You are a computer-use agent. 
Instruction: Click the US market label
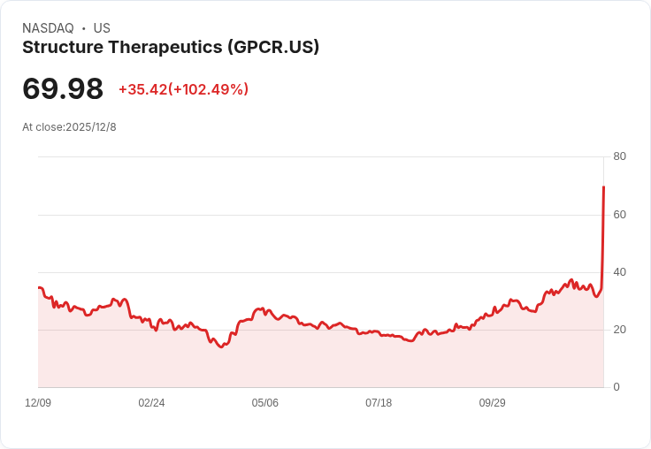pos(102,28)
